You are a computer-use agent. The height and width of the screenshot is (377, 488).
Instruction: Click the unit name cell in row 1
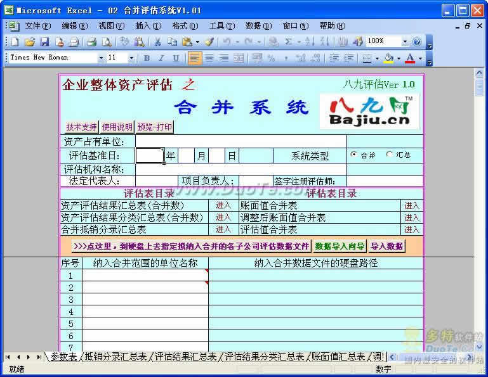click(145, 276)
